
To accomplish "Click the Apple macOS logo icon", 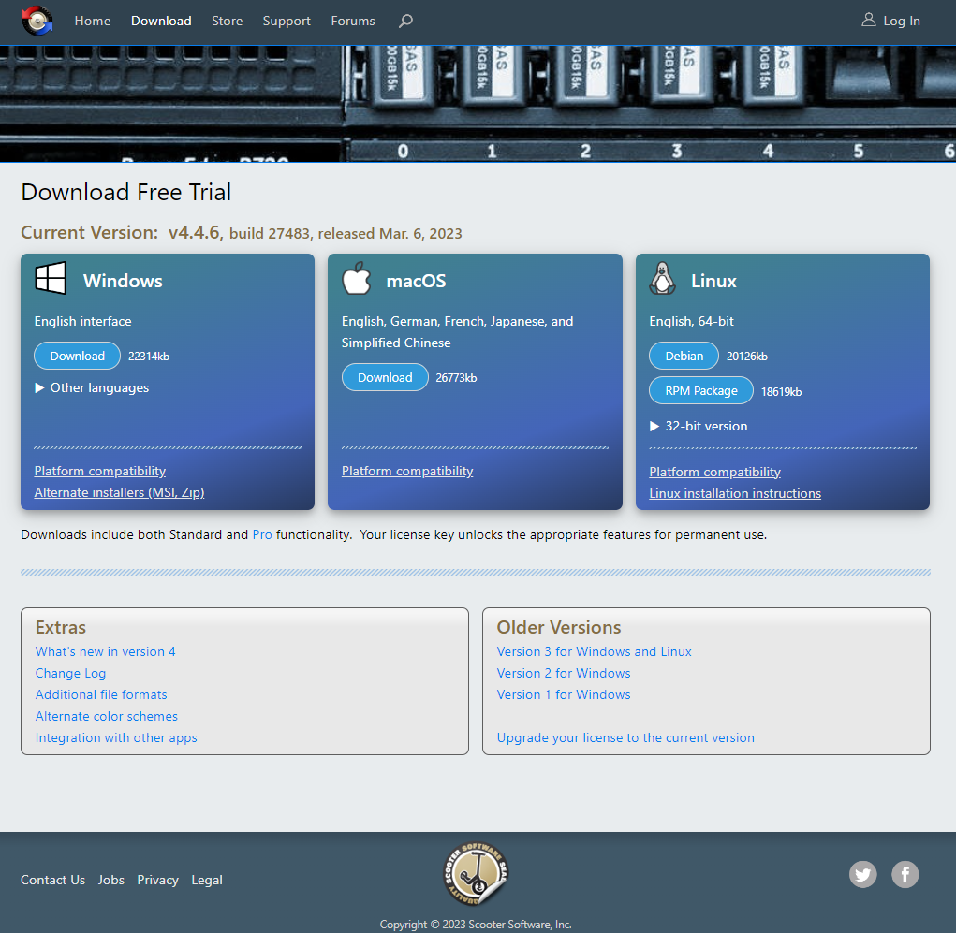I will click(x=357, y=278).
